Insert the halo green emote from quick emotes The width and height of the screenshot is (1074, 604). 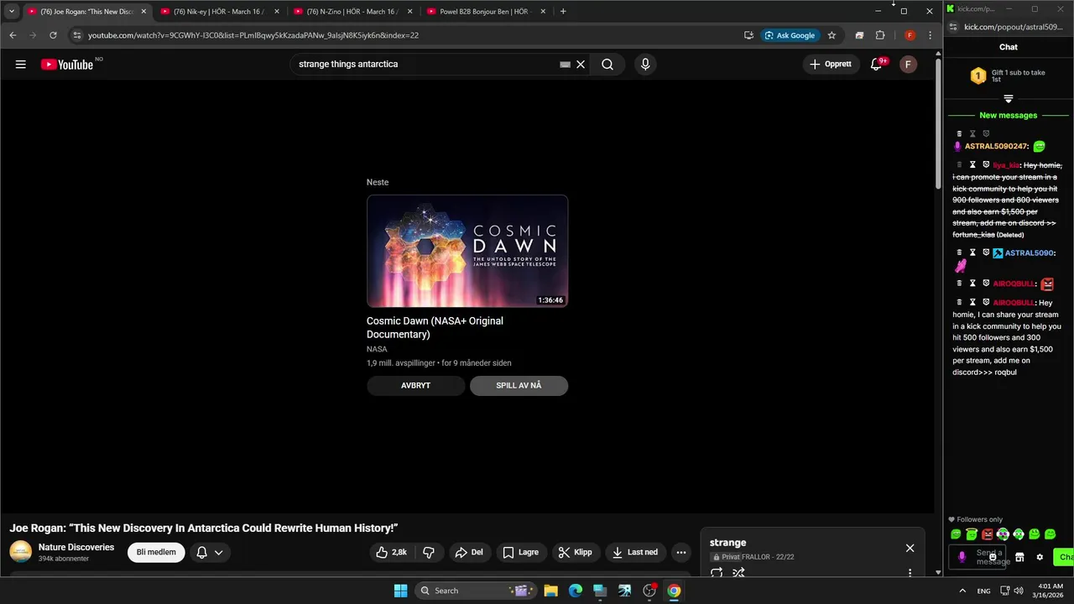tap(971, 534)
